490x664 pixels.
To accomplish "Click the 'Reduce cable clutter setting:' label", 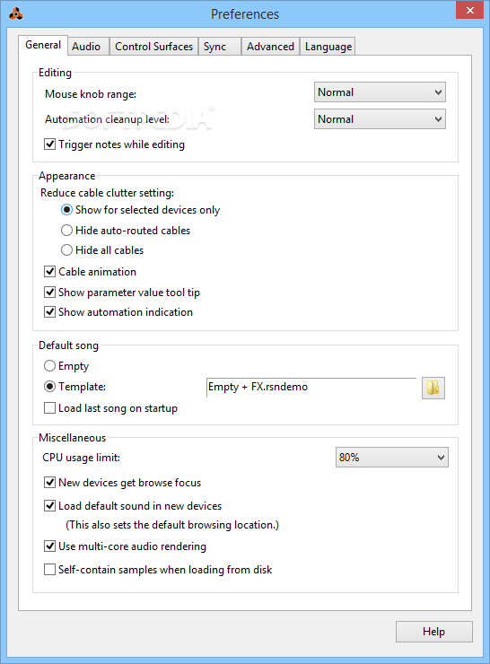I will 107,193.
